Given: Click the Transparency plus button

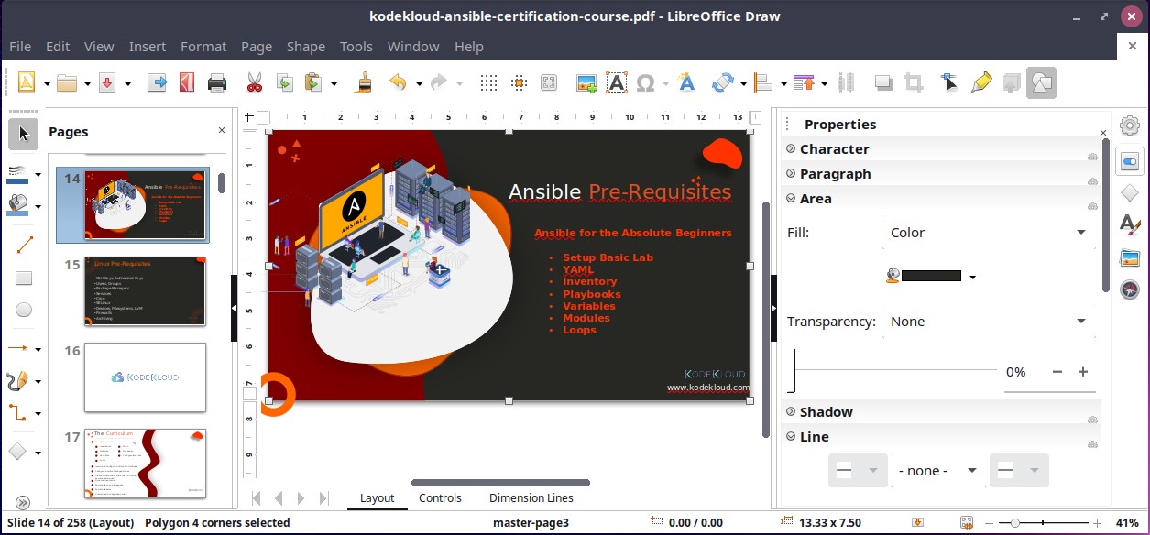Looking at the screenshot, I should click(x=1082, y=372).
